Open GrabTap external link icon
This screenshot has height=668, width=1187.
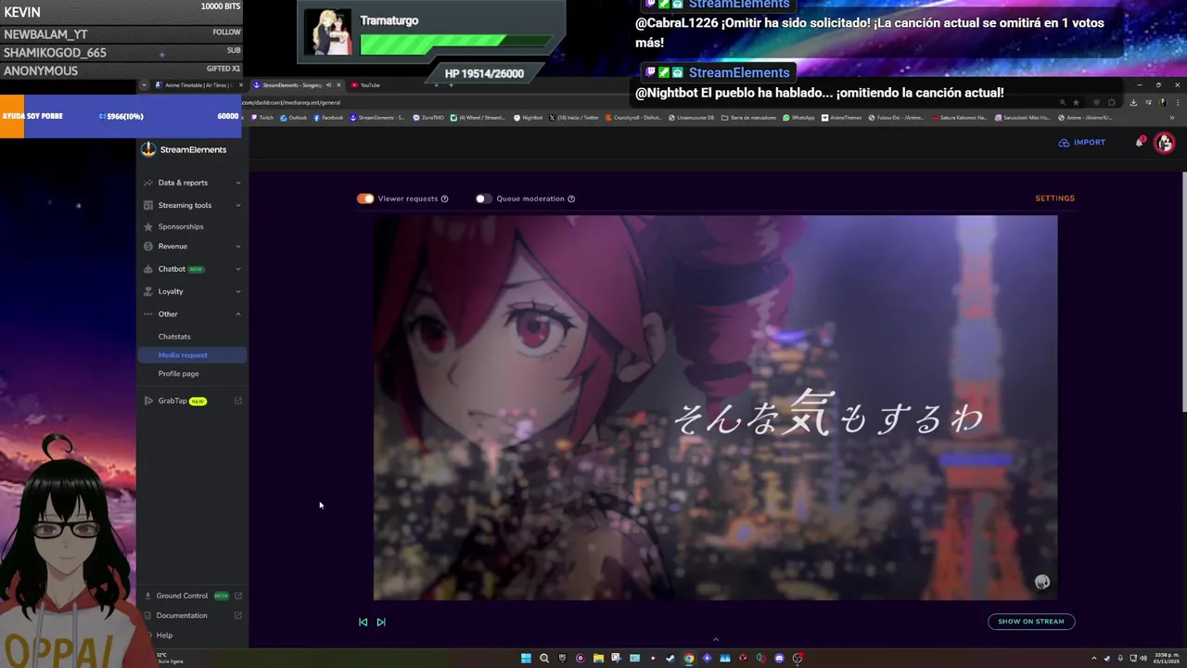pyautogui.click(x=238, y=401)
